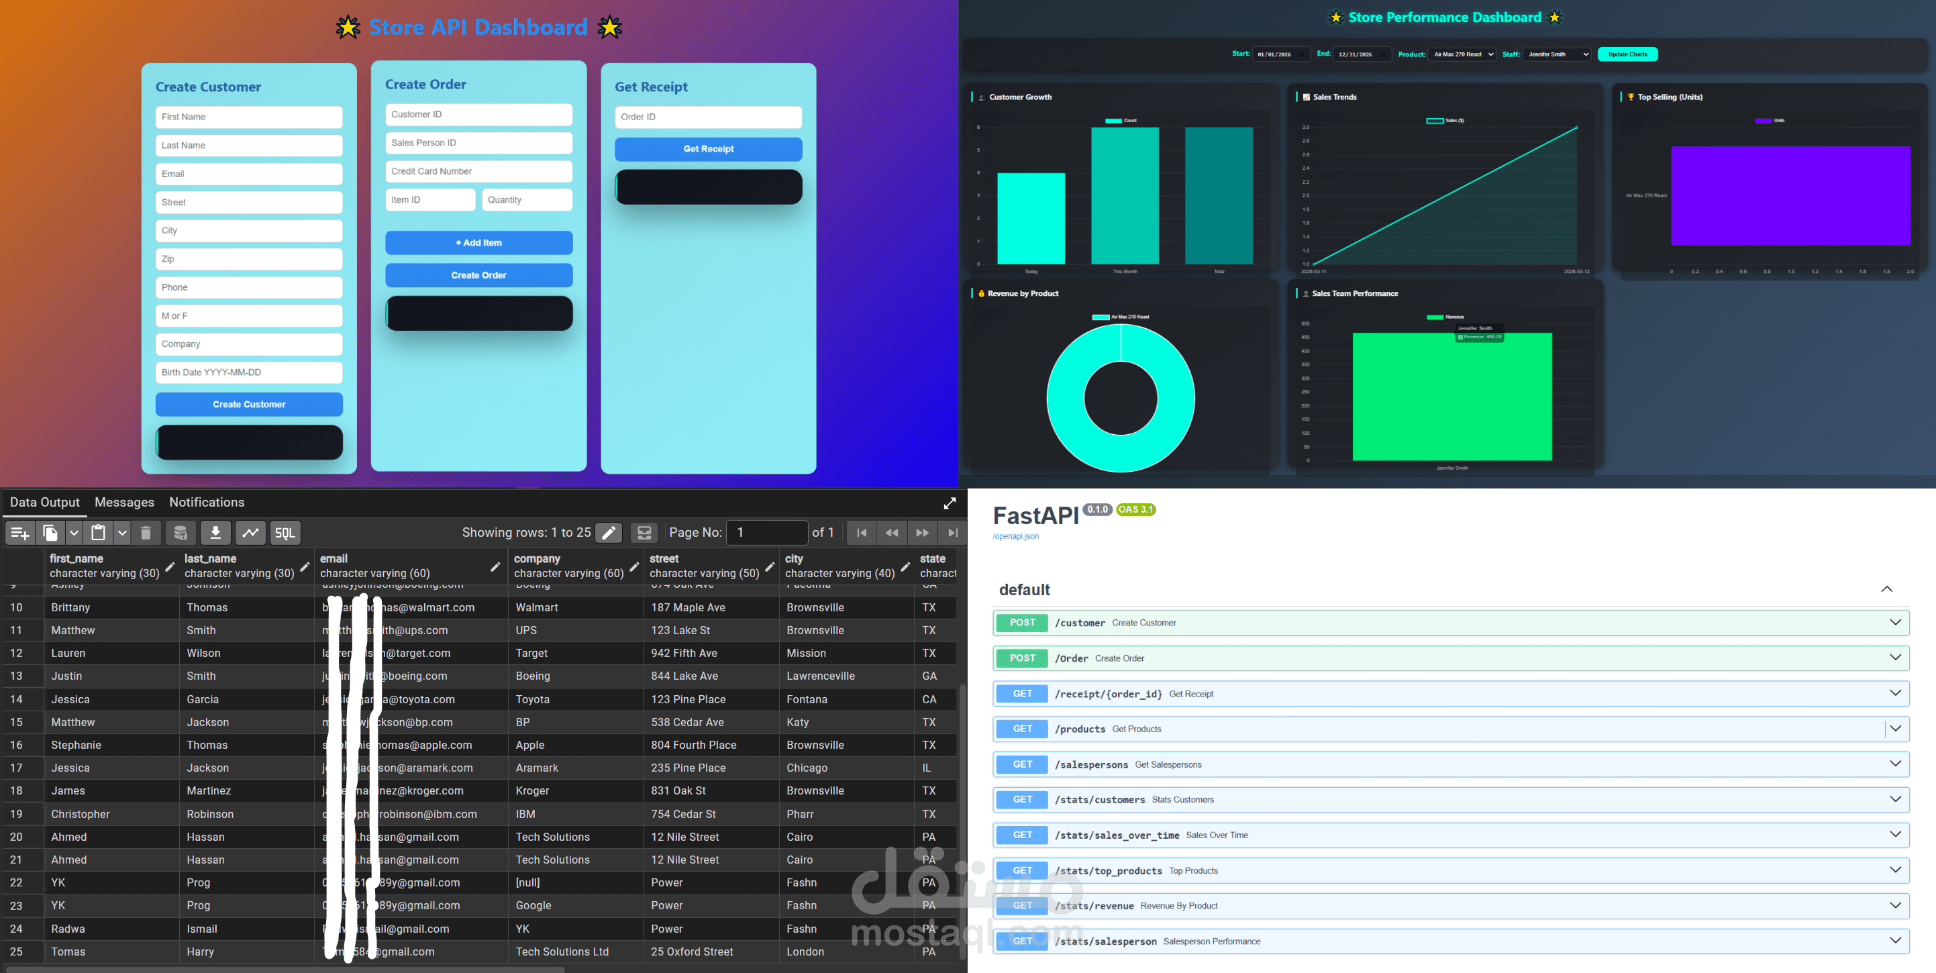Click the Order ID input field
The height and width of the screenshot is (973, 1936).
(x=707, y=117)
